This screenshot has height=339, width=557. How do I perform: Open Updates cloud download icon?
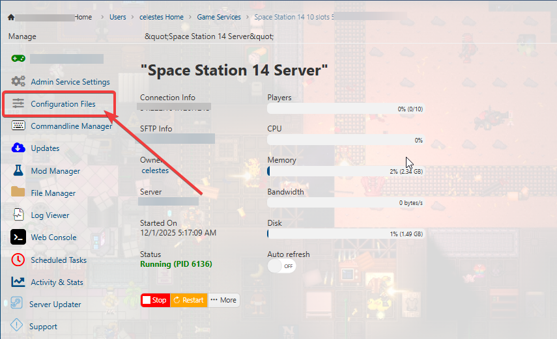tap(18, 148)
